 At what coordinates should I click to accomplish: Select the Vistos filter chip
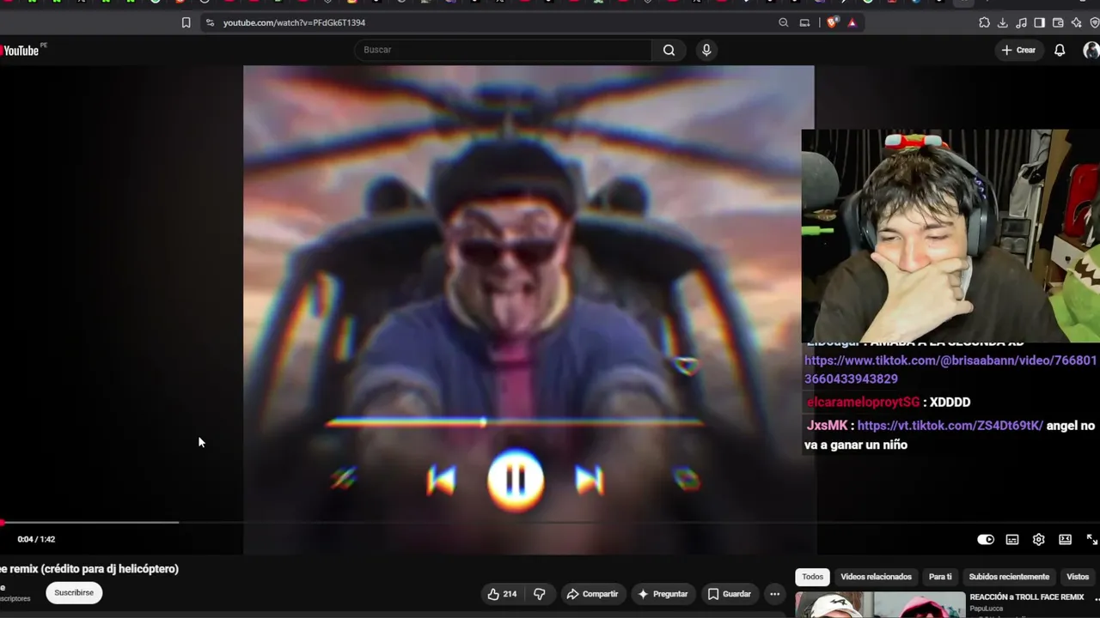pyautogui.click(x=1078, y=577)
